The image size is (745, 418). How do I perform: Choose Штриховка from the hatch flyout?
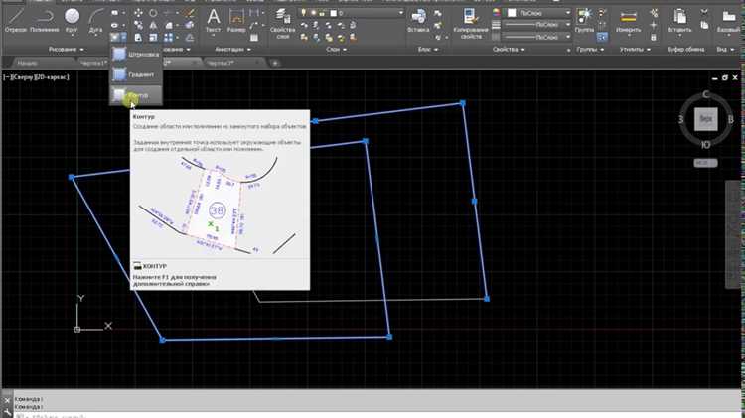pos(136,54)
